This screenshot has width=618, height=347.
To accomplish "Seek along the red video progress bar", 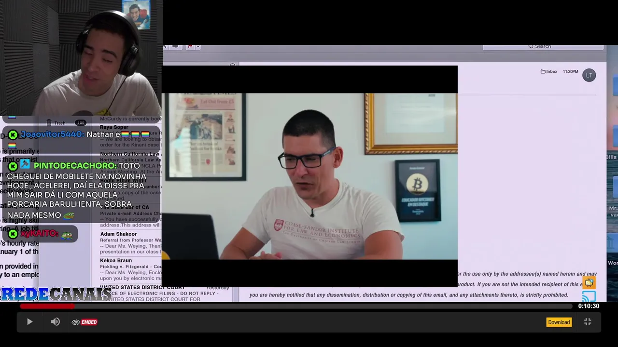I will coord(295,306).
